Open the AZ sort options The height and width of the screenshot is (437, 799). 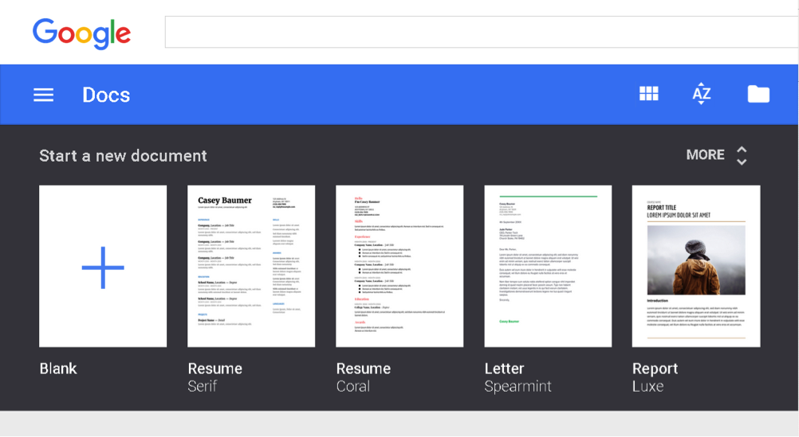(702, 94)
